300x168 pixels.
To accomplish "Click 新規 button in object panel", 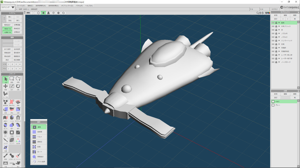I will click(276, 15).
